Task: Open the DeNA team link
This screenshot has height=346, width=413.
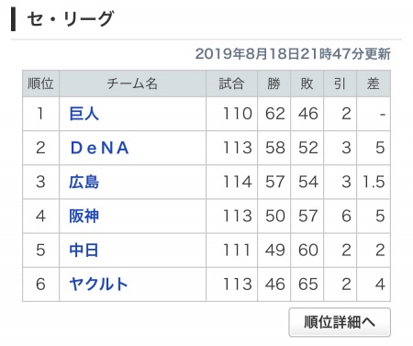Action: (x=99, y=148)
